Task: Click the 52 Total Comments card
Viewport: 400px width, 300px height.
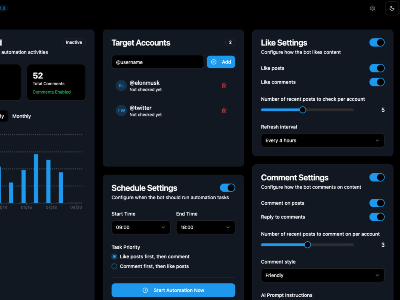Action: [x=56, y=82]
